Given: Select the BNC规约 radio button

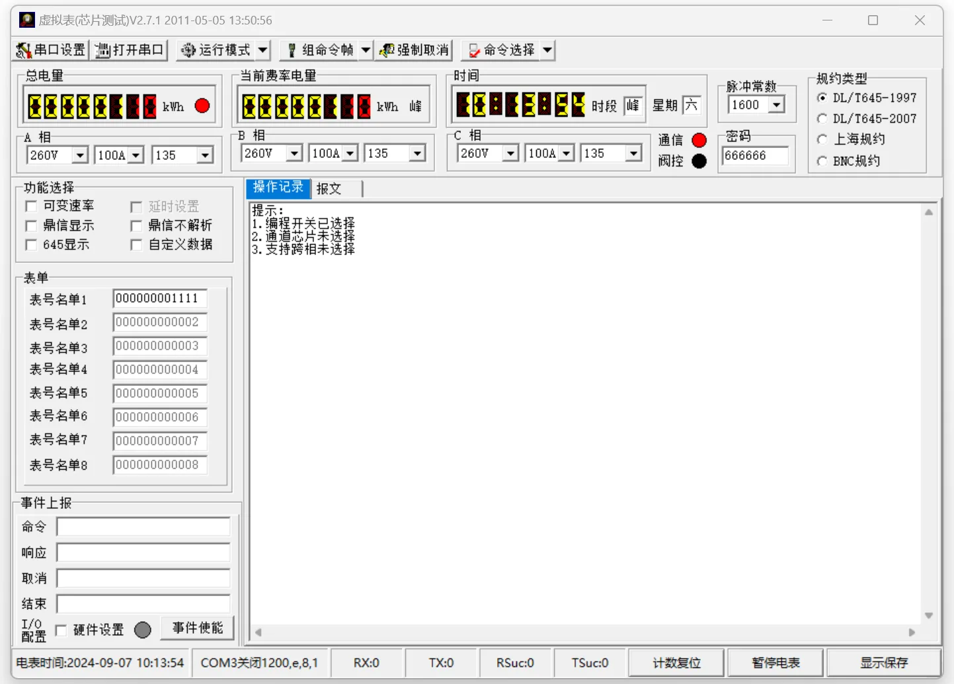Looking at the screenshot, I should click(x=822, y=161).
